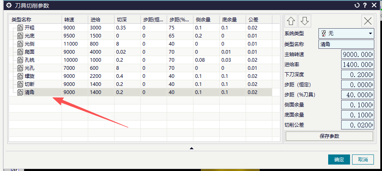The height and width of the screenshot is (171, 382).
Task: Select the 孔铣 row name
Action: [30, 60]
